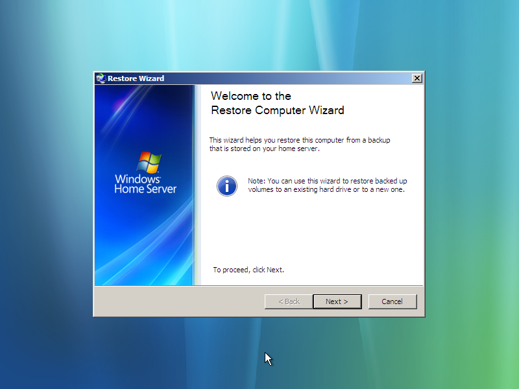519x389 pixels.
Task: Click the wizard icon beside the window title
Action: pyautogui.click(x=101, y=78)
